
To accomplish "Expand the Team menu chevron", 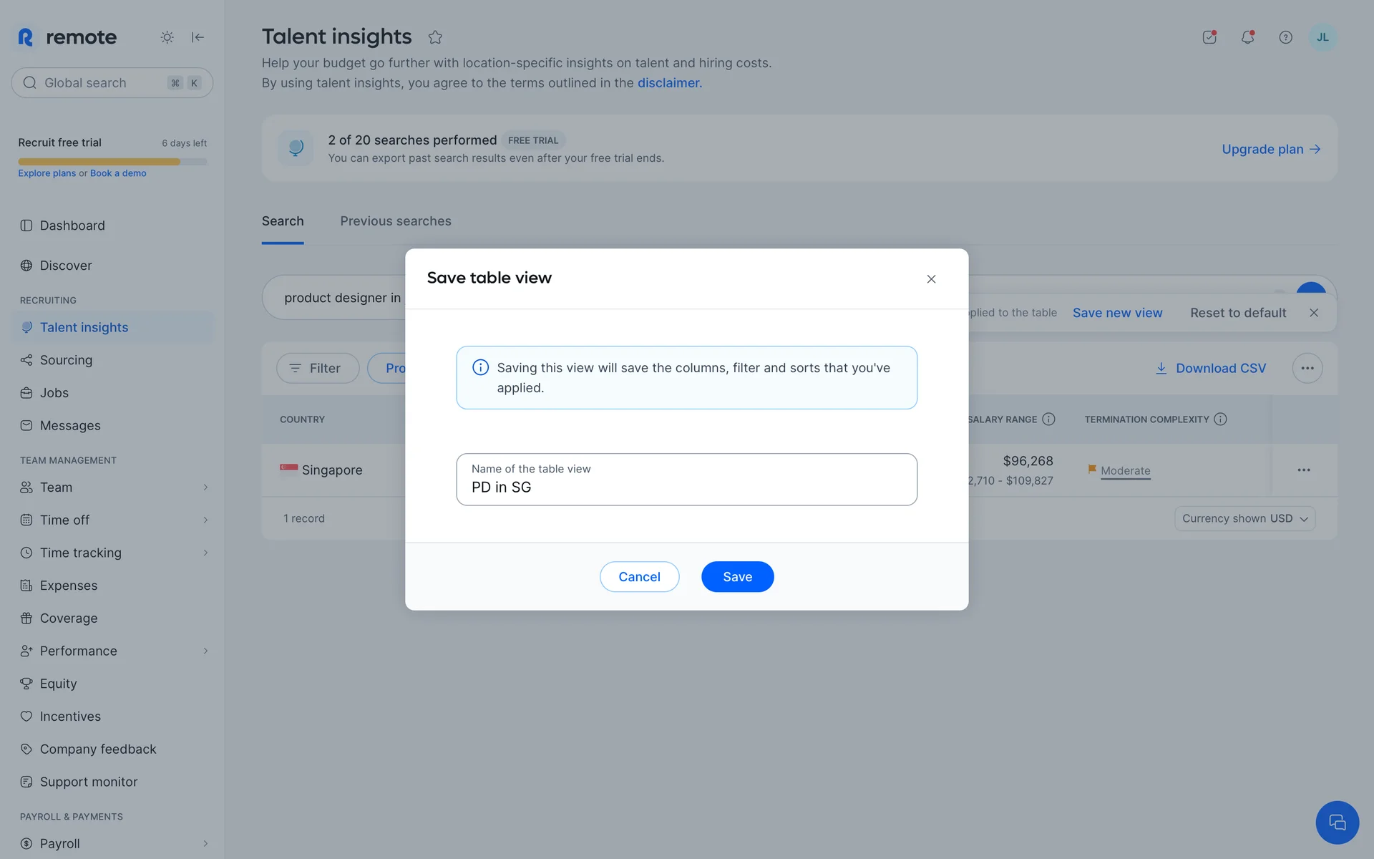I will (205, 487).
